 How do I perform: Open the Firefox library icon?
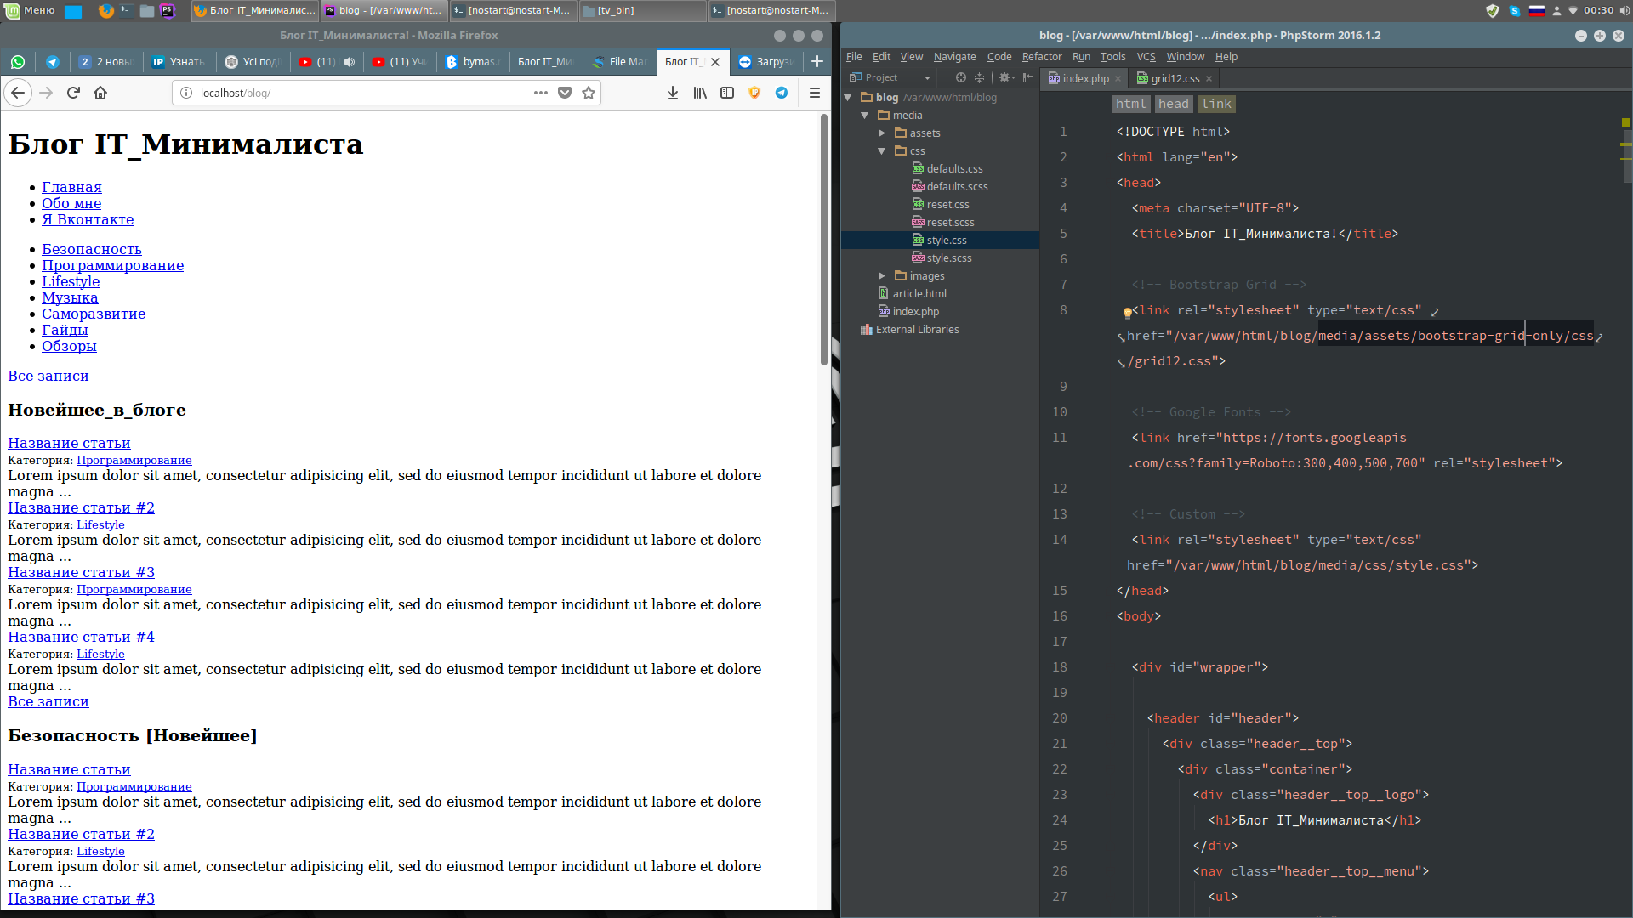click(x=699, y=93)
